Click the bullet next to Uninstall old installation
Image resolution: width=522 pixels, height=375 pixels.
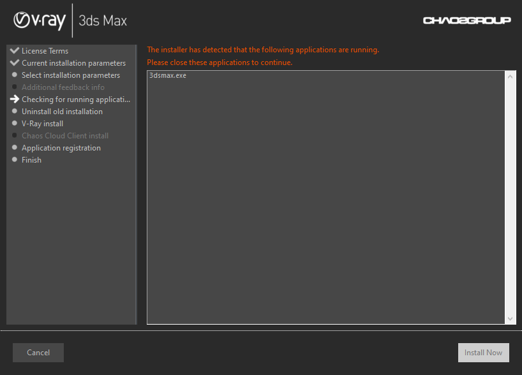coord(15,111)
